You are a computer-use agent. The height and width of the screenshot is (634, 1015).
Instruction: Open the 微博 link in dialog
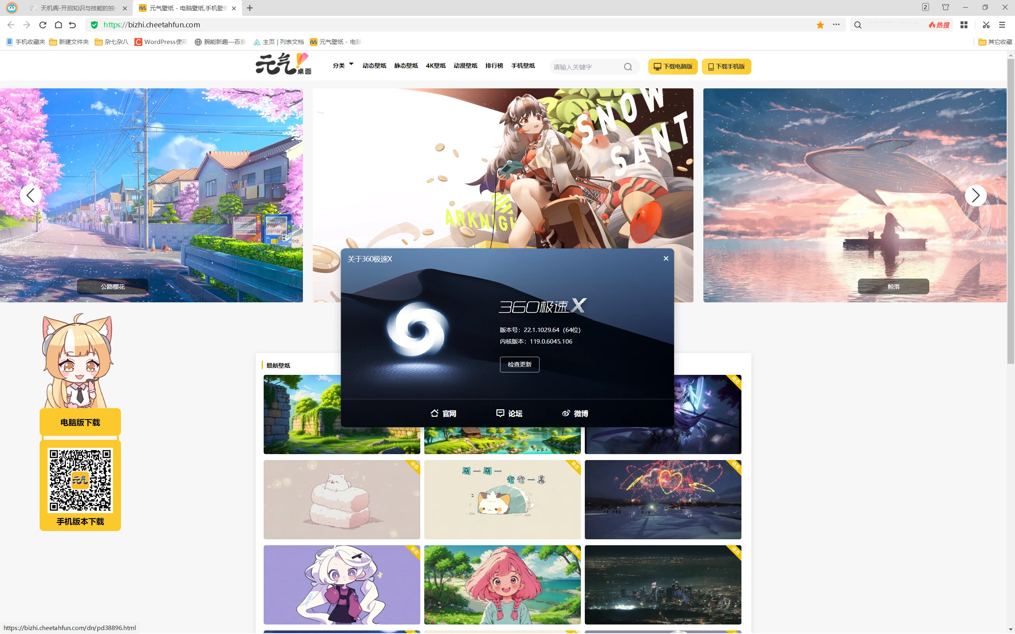[575, 413]
